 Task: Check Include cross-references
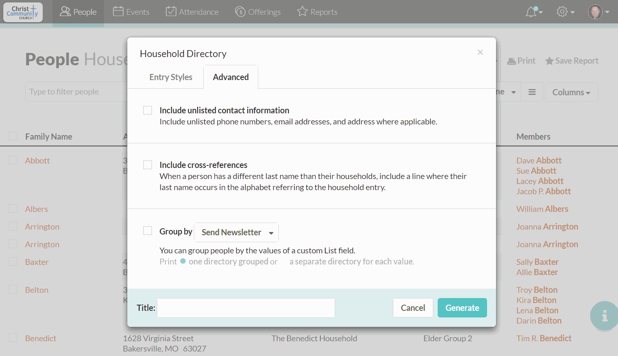[147, 165]
